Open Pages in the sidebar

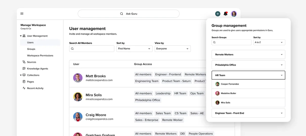point(31,82)
